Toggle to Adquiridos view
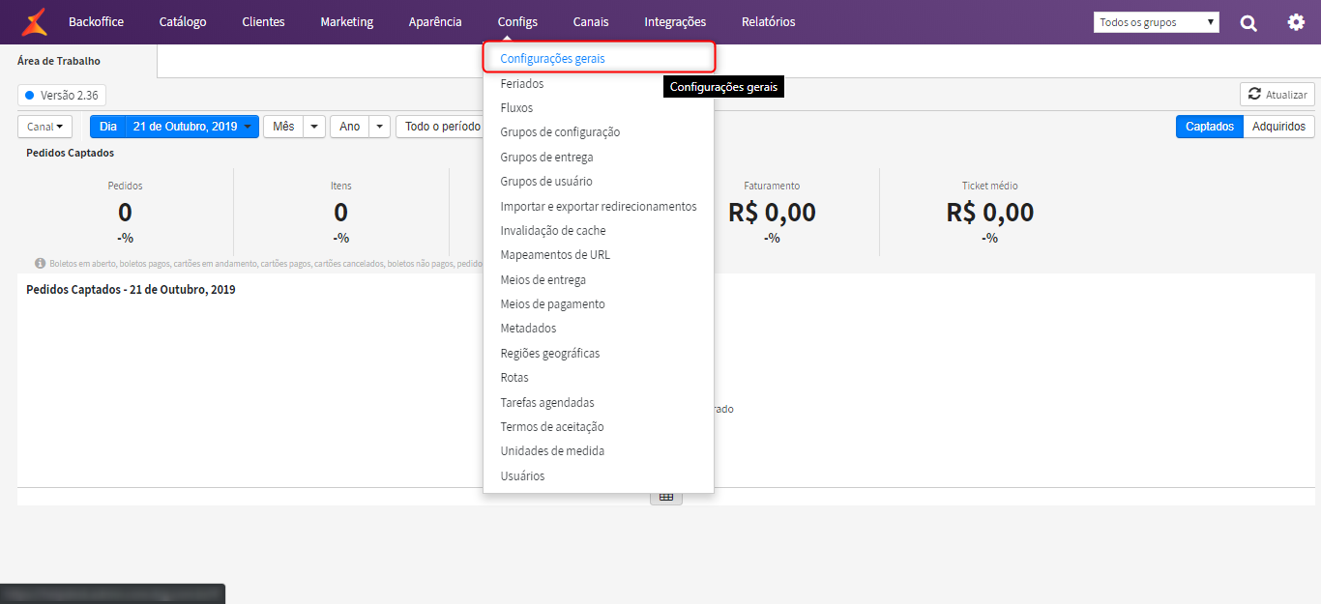The image size is (1321, 604). [x=1278, y=127]
